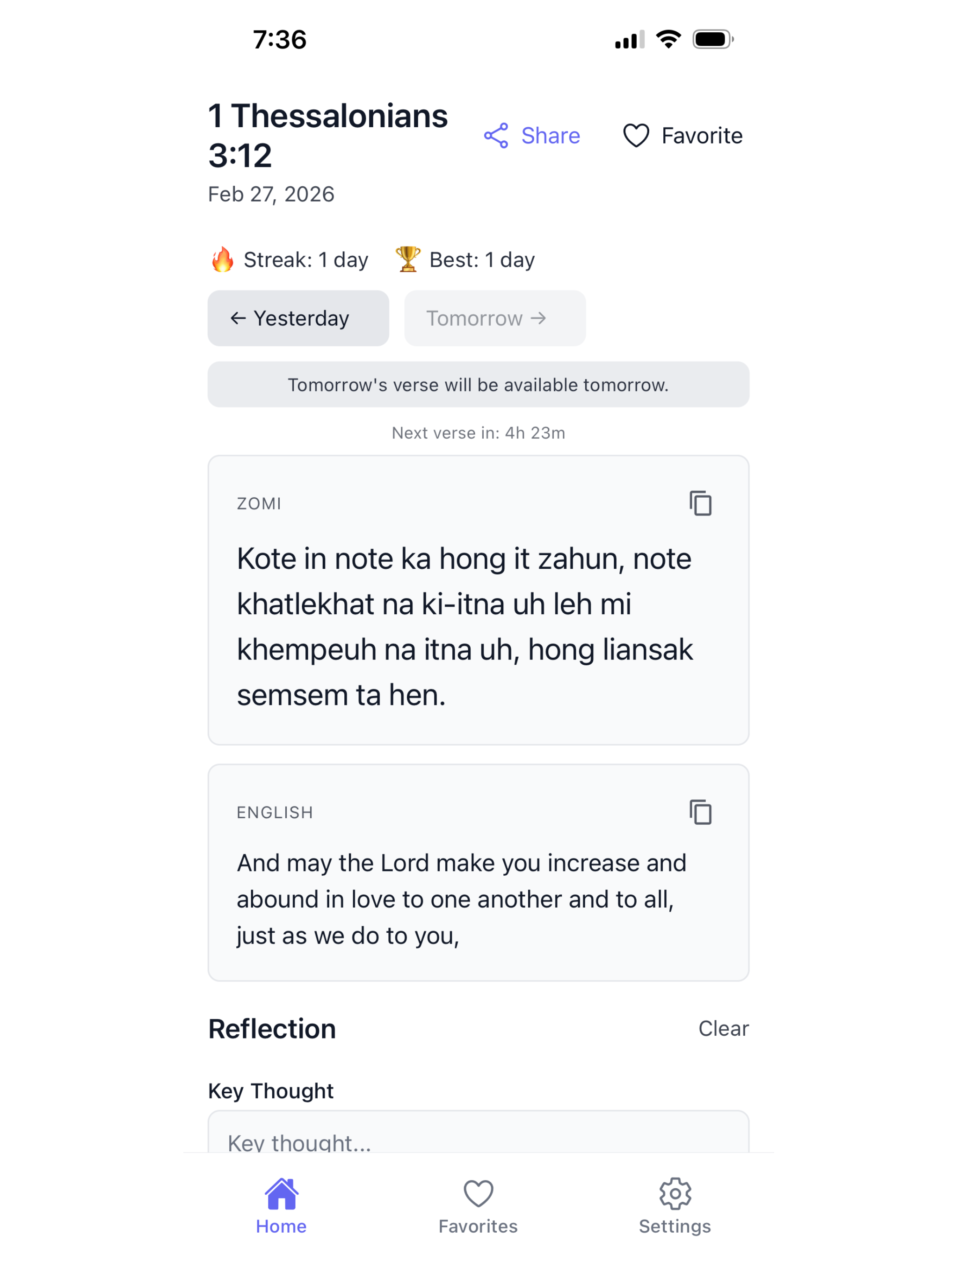958x1278 pixels.
Task: Tap the Share icon
Action: (x=496, y=136)
